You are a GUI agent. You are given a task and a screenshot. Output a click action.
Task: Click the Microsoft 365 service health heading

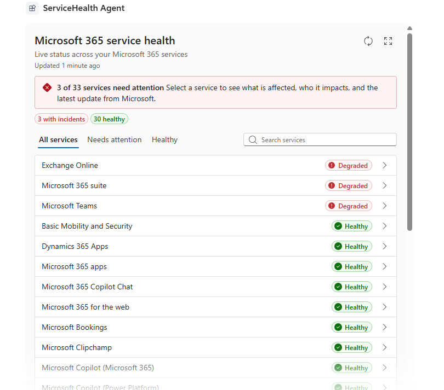coord(105,40)
